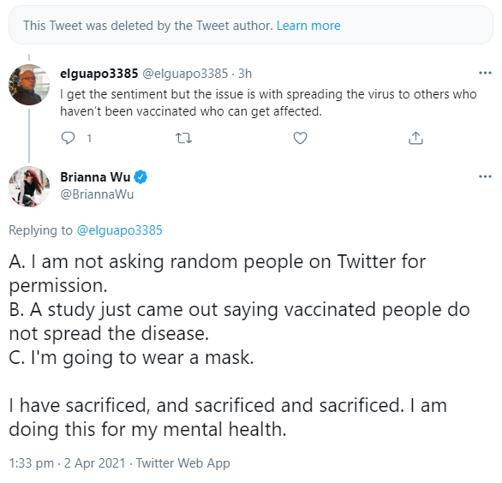Viewport: 502px width, 483px height.
Task: Open elguapo3385's profile picture
Action: 29,85
